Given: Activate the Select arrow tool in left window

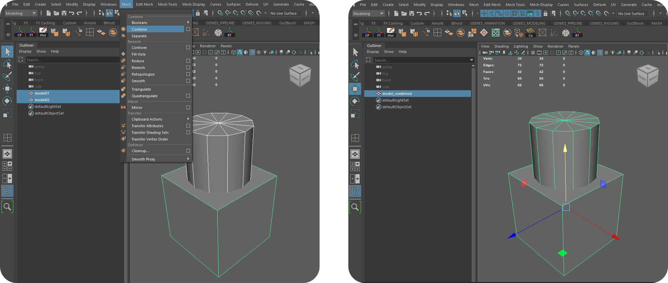Looking at the screenshot, I should point(7,52).
